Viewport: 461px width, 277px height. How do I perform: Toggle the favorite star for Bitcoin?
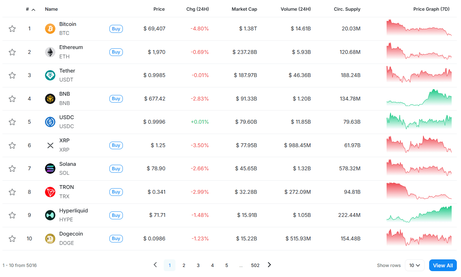tap(12, 29)
